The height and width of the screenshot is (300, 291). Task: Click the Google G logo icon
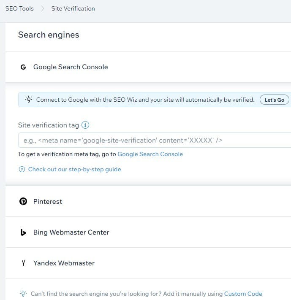pyautogui.click(x=23, y=67)
